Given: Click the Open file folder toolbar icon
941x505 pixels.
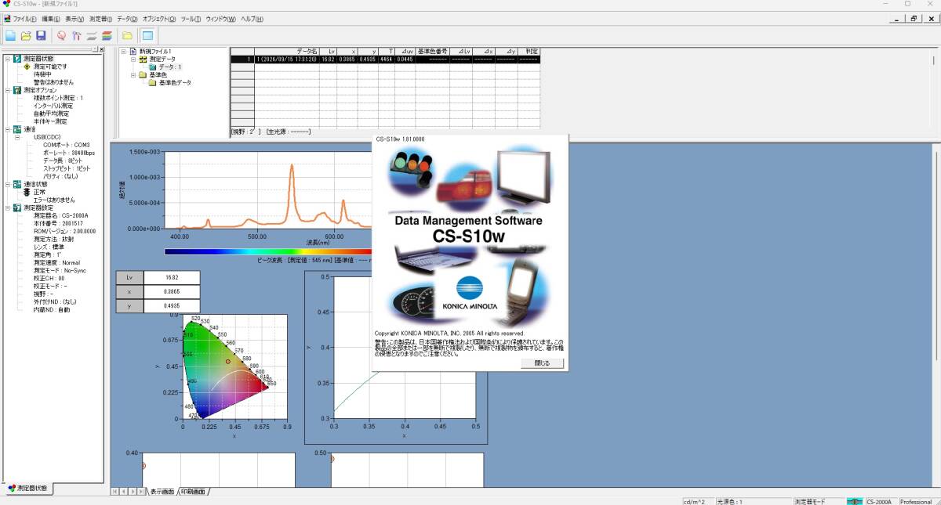Looking at the screenshot, I should (26, 35).
